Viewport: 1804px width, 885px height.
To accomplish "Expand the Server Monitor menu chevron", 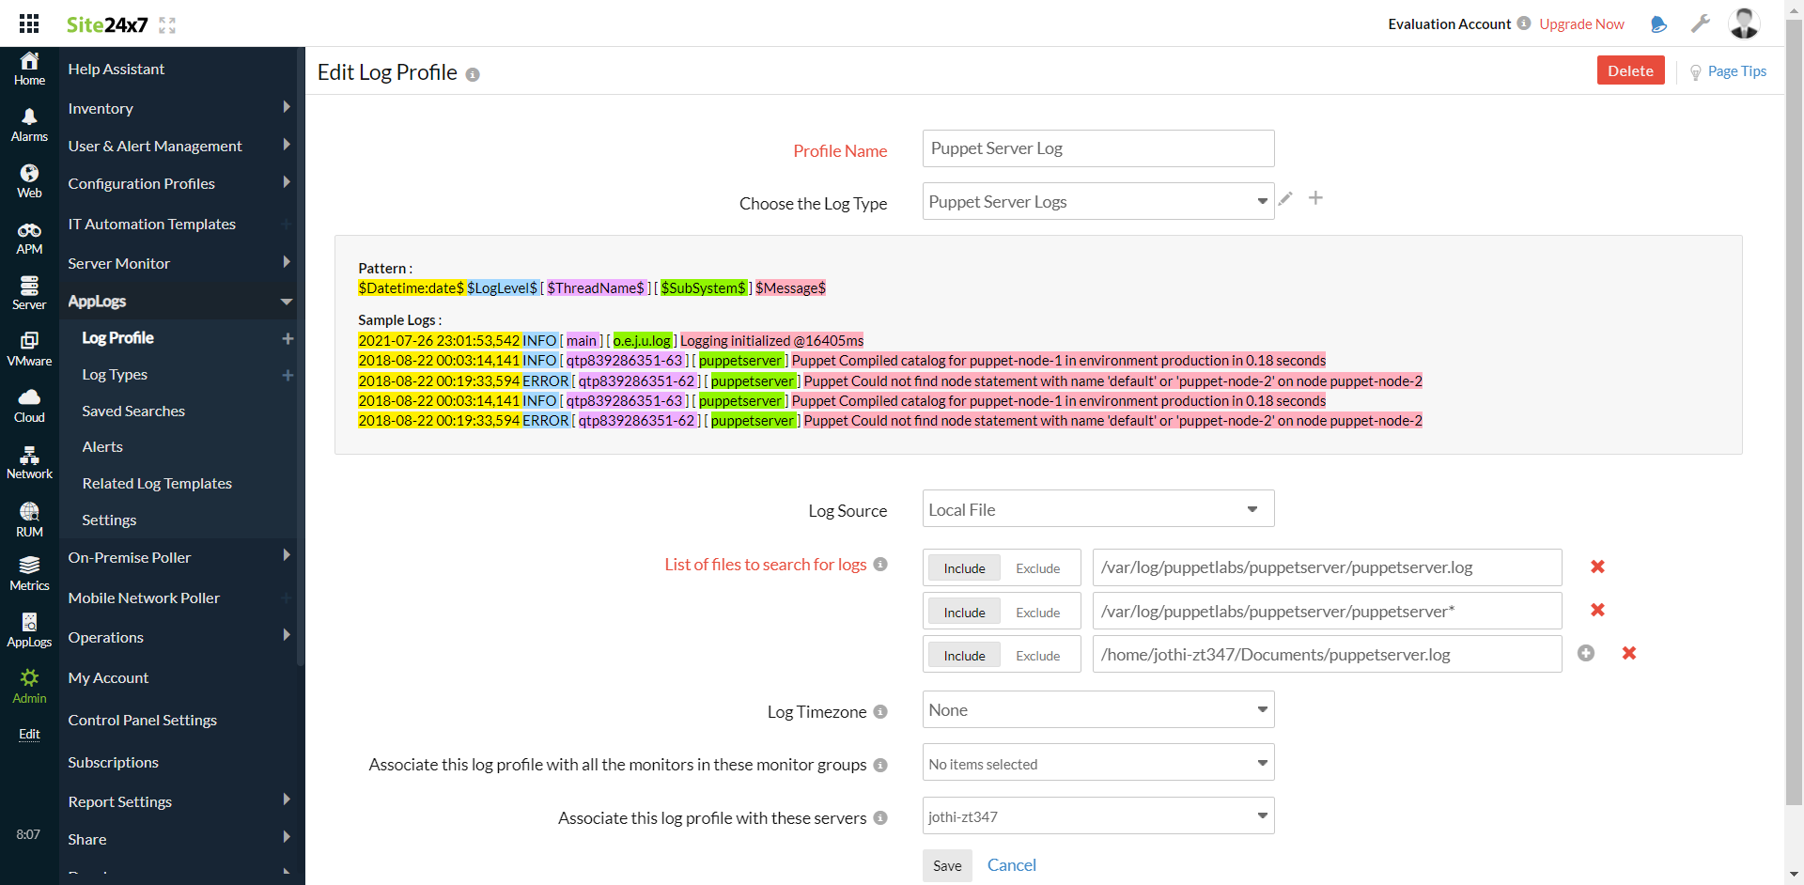I will (x=287, y=263).
